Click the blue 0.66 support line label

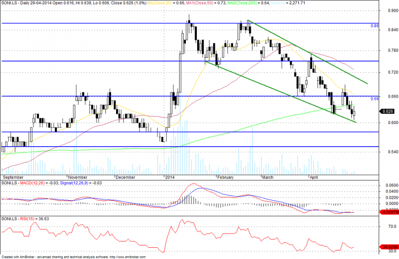tap(375, 99)
